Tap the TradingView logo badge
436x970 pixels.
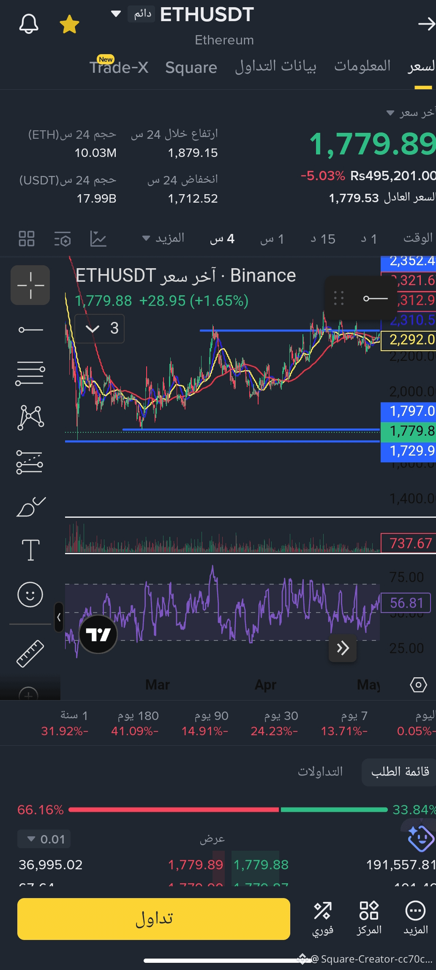coord(98,635)
